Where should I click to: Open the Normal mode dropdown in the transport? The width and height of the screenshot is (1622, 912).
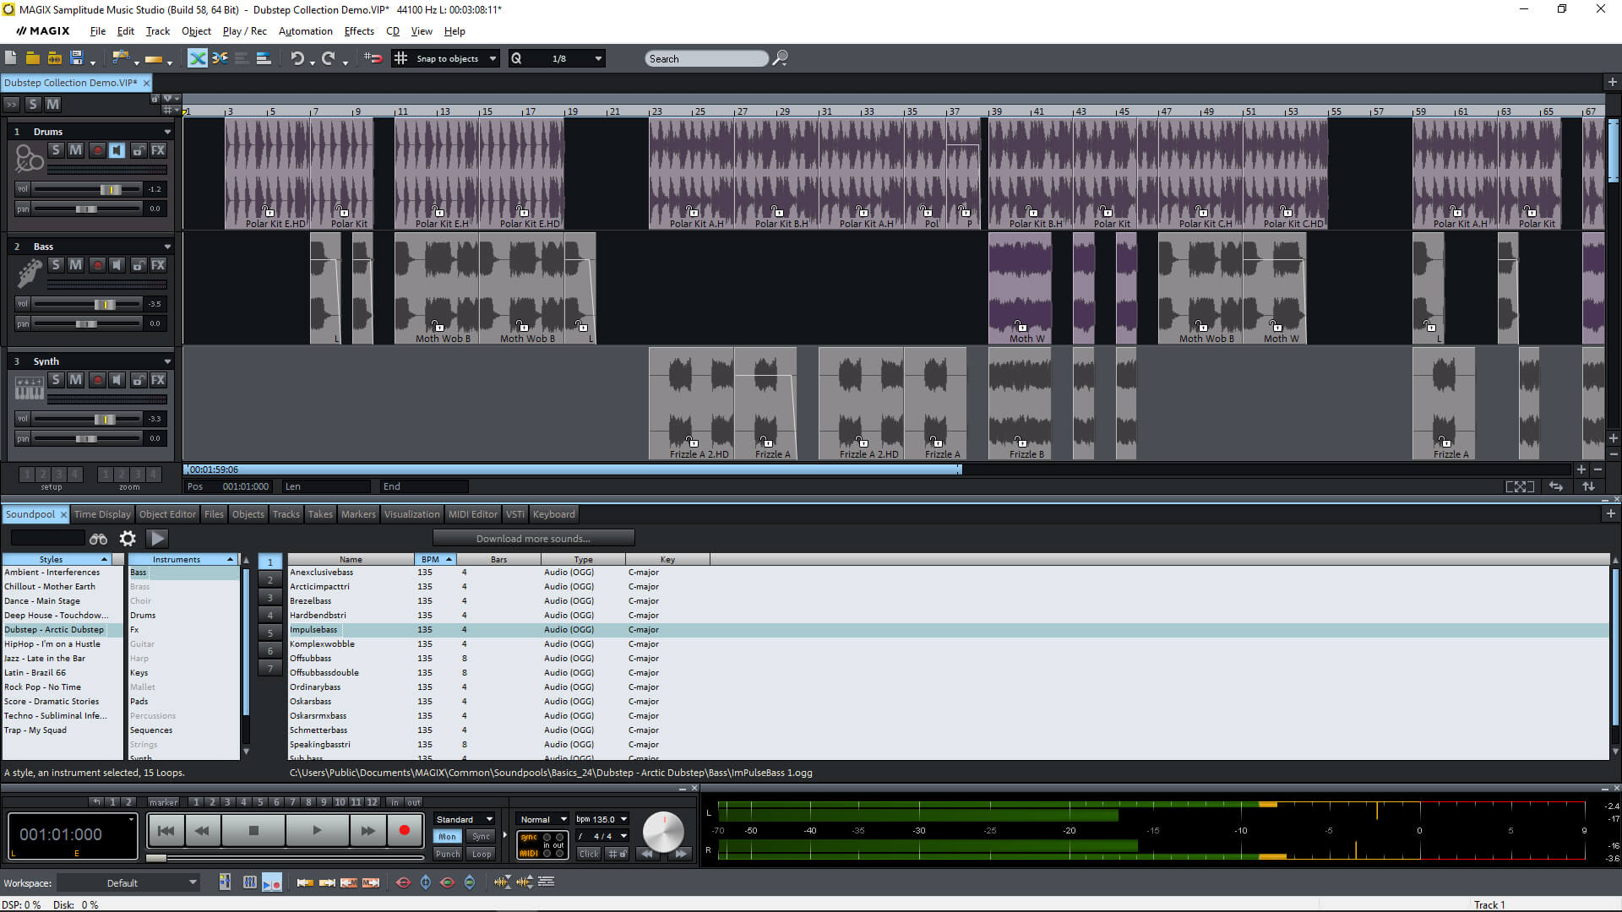tap(542, 819)
